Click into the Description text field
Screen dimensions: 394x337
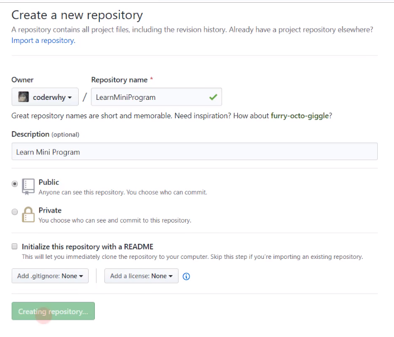pos(194,152)
